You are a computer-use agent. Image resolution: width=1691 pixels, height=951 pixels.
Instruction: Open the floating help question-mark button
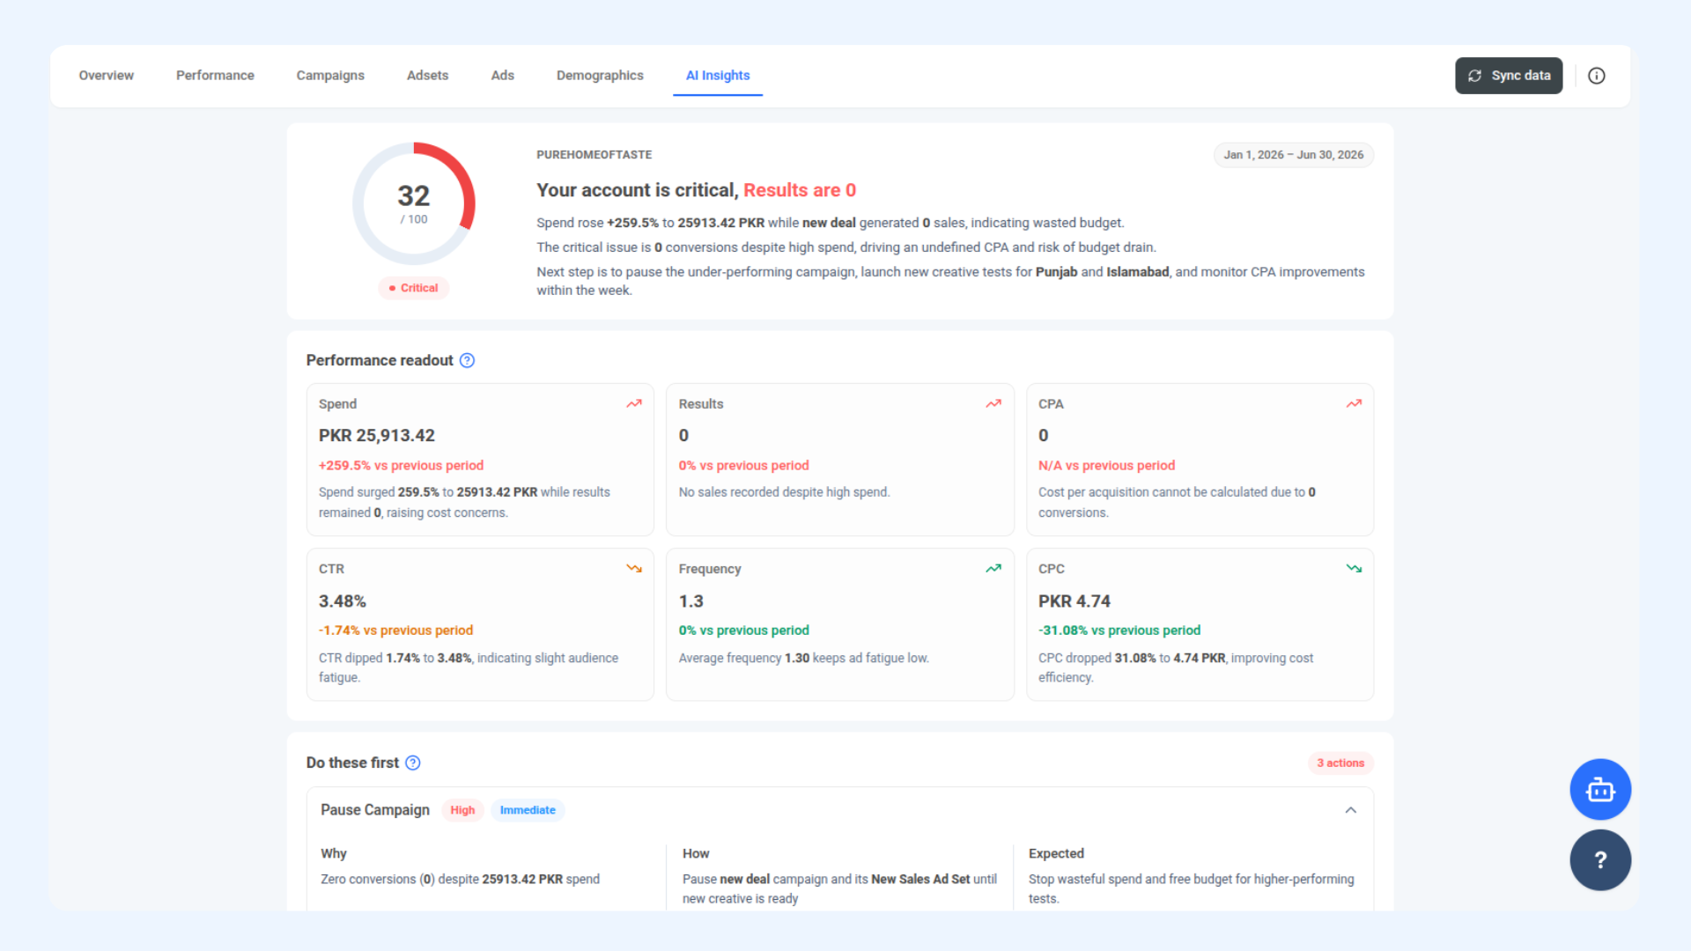[1600, 860]
